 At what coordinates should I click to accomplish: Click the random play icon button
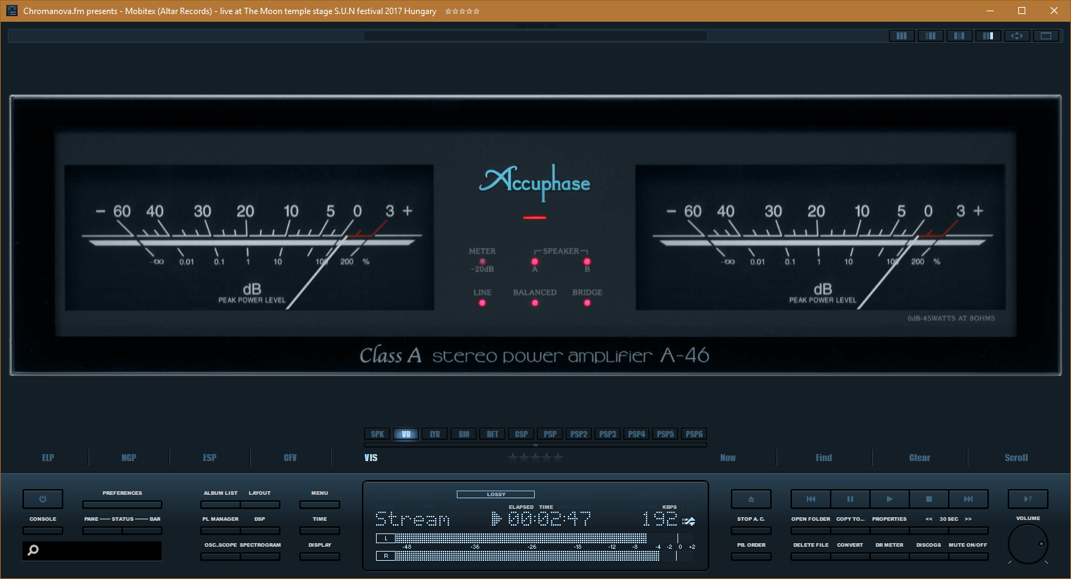coord(1027,499)
